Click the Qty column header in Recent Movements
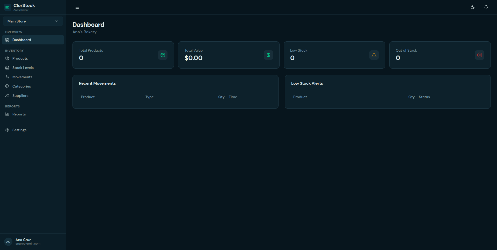 click(x=221, y=97)
